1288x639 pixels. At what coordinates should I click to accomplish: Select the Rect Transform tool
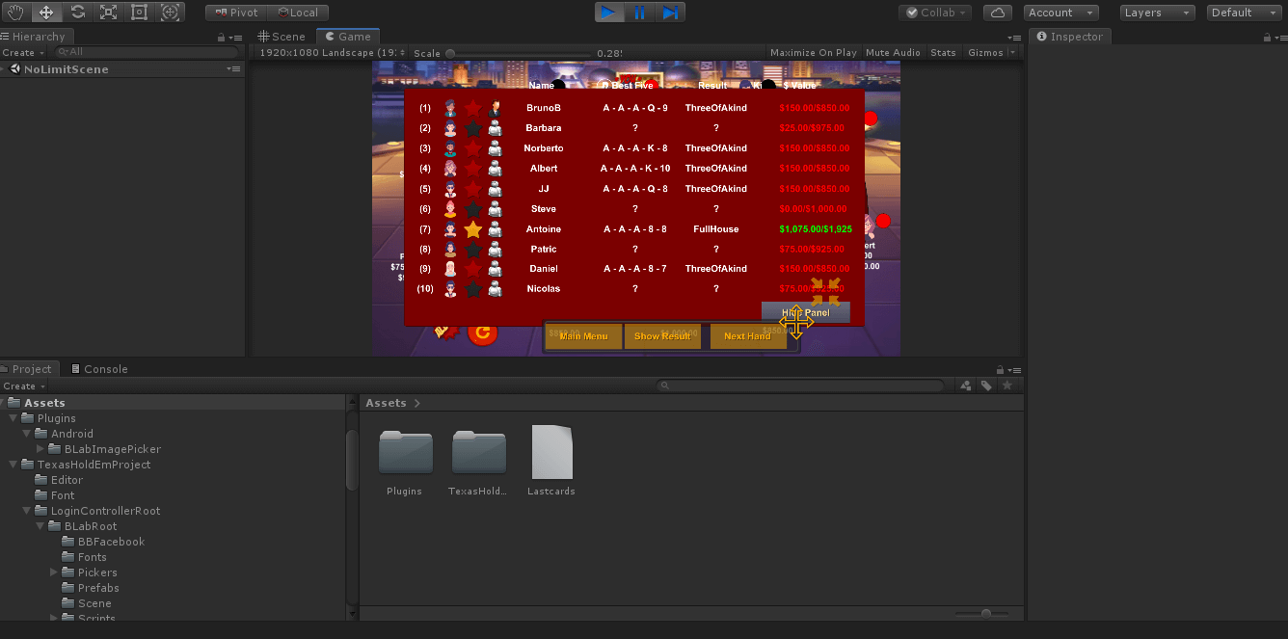(139, 13)
